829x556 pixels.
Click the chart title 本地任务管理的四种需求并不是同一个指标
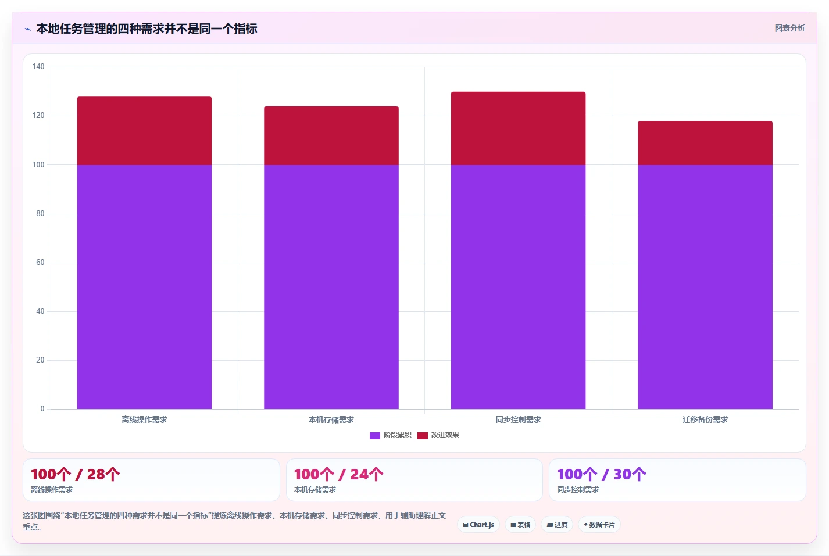146,28
